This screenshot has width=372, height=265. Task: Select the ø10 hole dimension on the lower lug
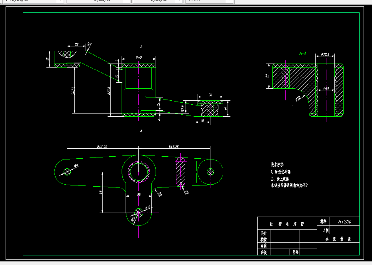point(148,208)
